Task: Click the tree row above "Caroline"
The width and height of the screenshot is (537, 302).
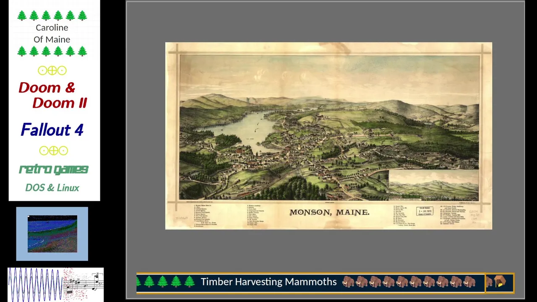Action: [x=52, y=16]
